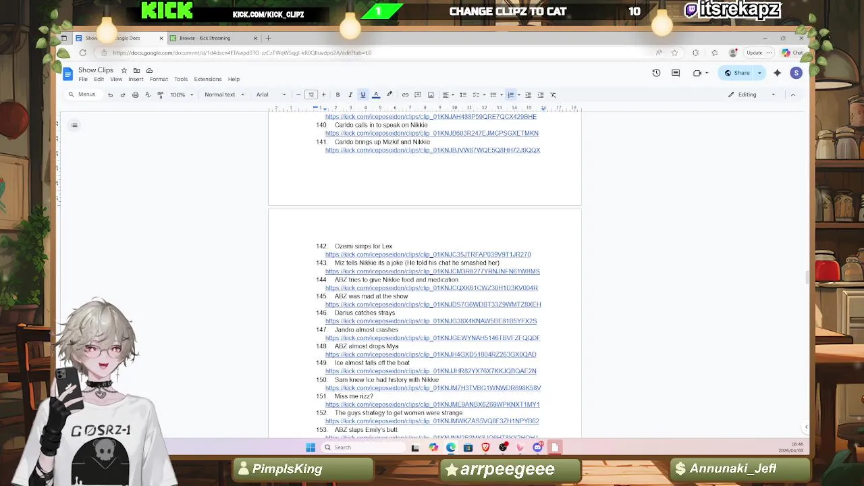The height and width of the screenshot is (486, 864).
Task: Open the Insert menu
Action: (x=136, y=80)
